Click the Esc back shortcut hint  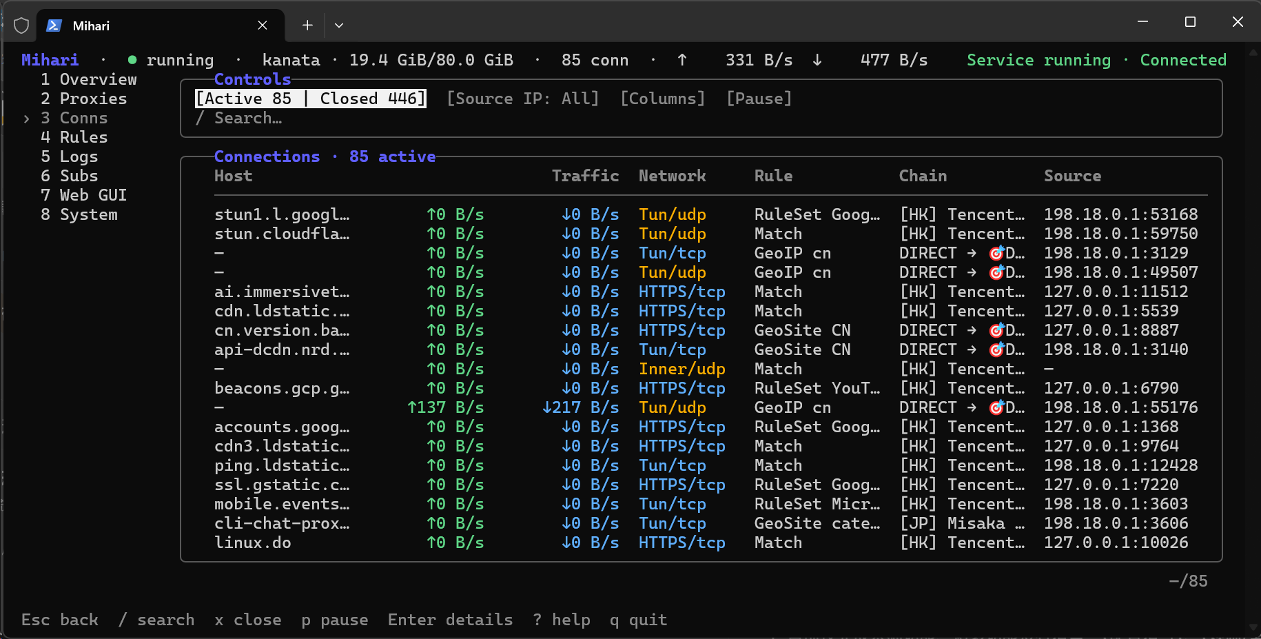[x=60, y=620]
